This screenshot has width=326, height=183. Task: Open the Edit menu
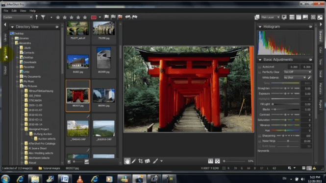point(14,11)
